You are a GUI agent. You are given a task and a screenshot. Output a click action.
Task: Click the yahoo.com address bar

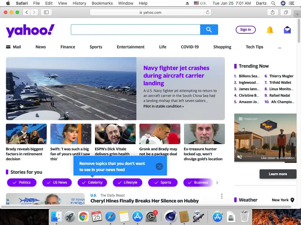pyautogui.click(x=150, y=12)
